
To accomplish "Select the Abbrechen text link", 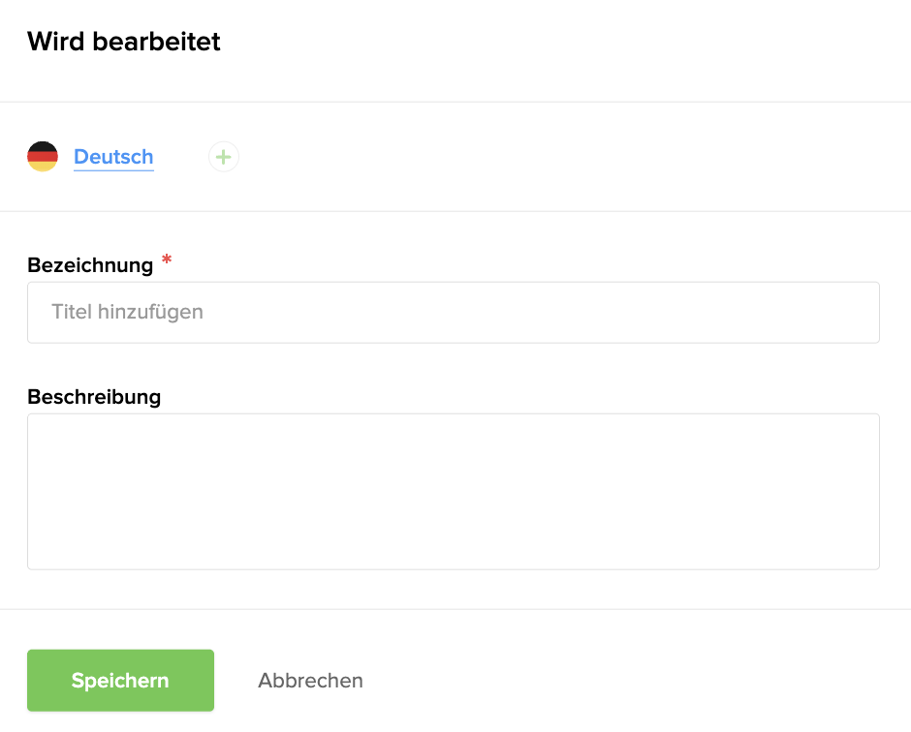I will click(310, 681).
